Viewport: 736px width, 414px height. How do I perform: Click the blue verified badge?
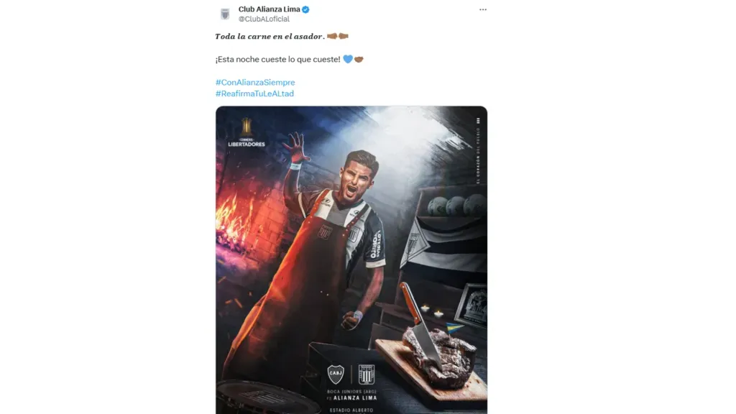(305, 9)
